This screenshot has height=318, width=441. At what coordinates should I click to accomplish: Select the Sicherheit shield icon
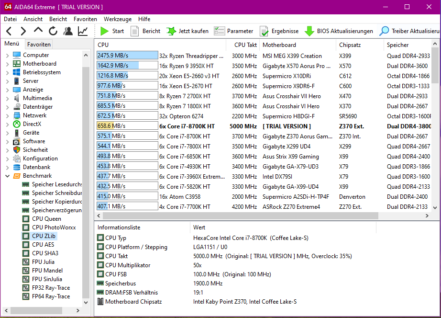[x=17, y=150]
